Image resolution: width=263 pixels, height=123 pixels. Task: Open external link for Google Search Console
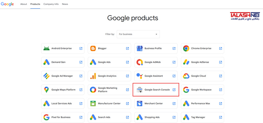[x=174, y=90]
